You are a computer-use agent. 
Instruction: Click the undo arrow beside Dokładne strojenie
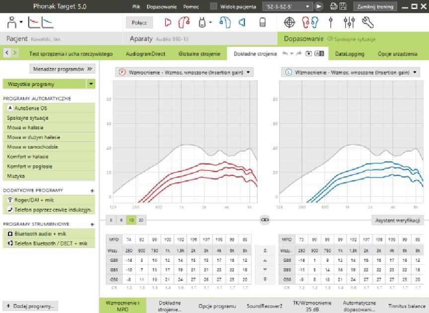[x=285, y=53]
